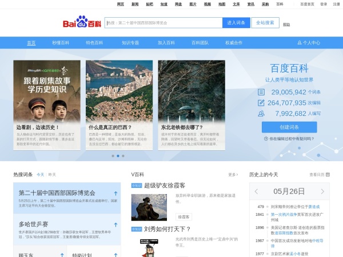Open 多哈世乒赛 hot entry title
Viewport: 343px width, 257px height.
point(34,224)
